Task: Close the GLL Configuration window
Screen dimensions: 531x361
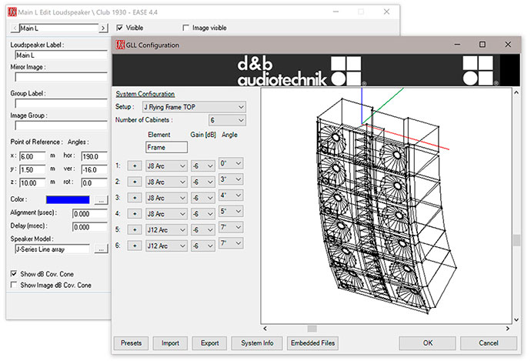Action: click(508, 45)
